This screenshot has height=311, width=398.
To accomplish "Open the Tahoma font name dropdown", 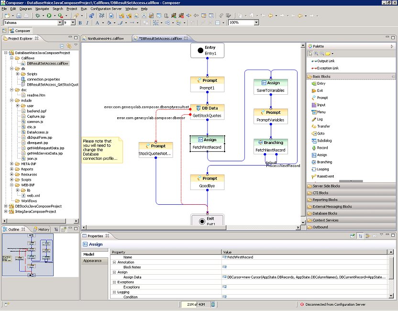I will (x=60, y=22).
